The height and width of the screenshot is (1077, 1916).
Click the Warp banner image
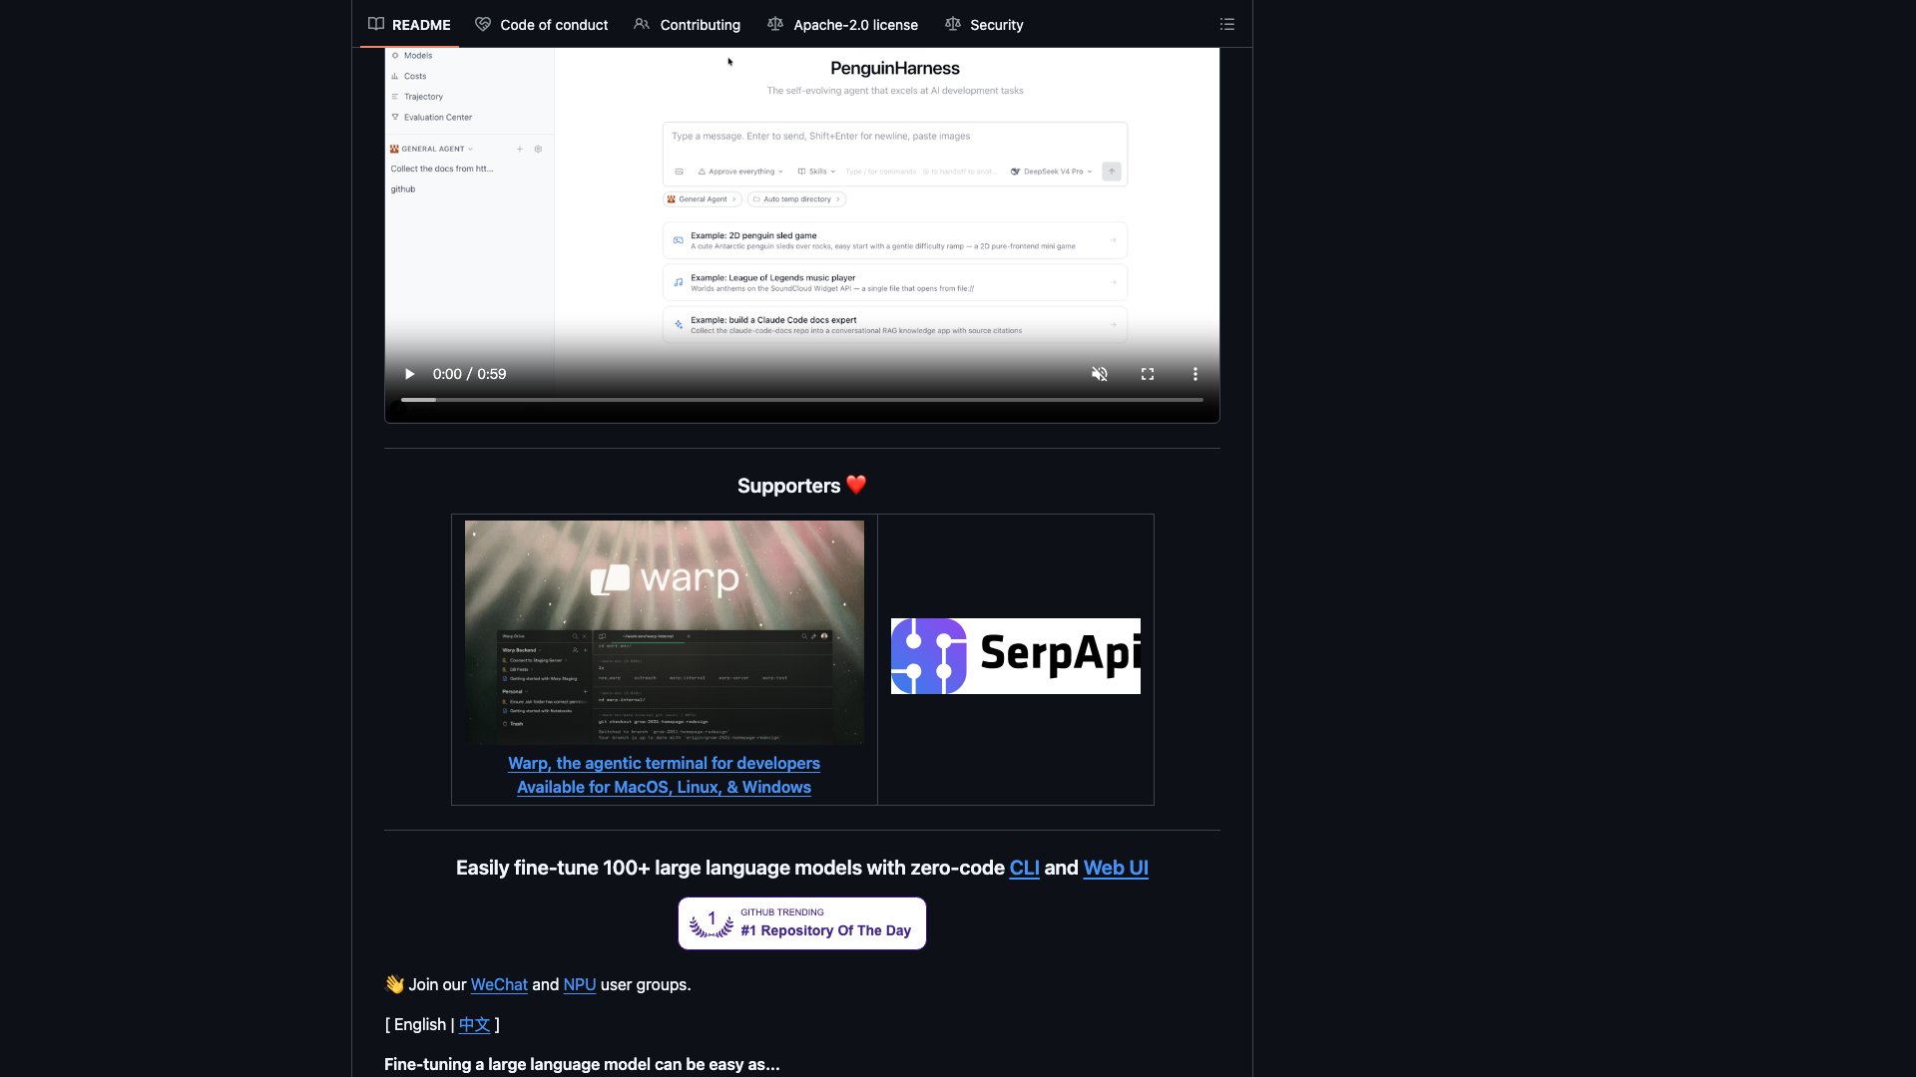[665, 632]
